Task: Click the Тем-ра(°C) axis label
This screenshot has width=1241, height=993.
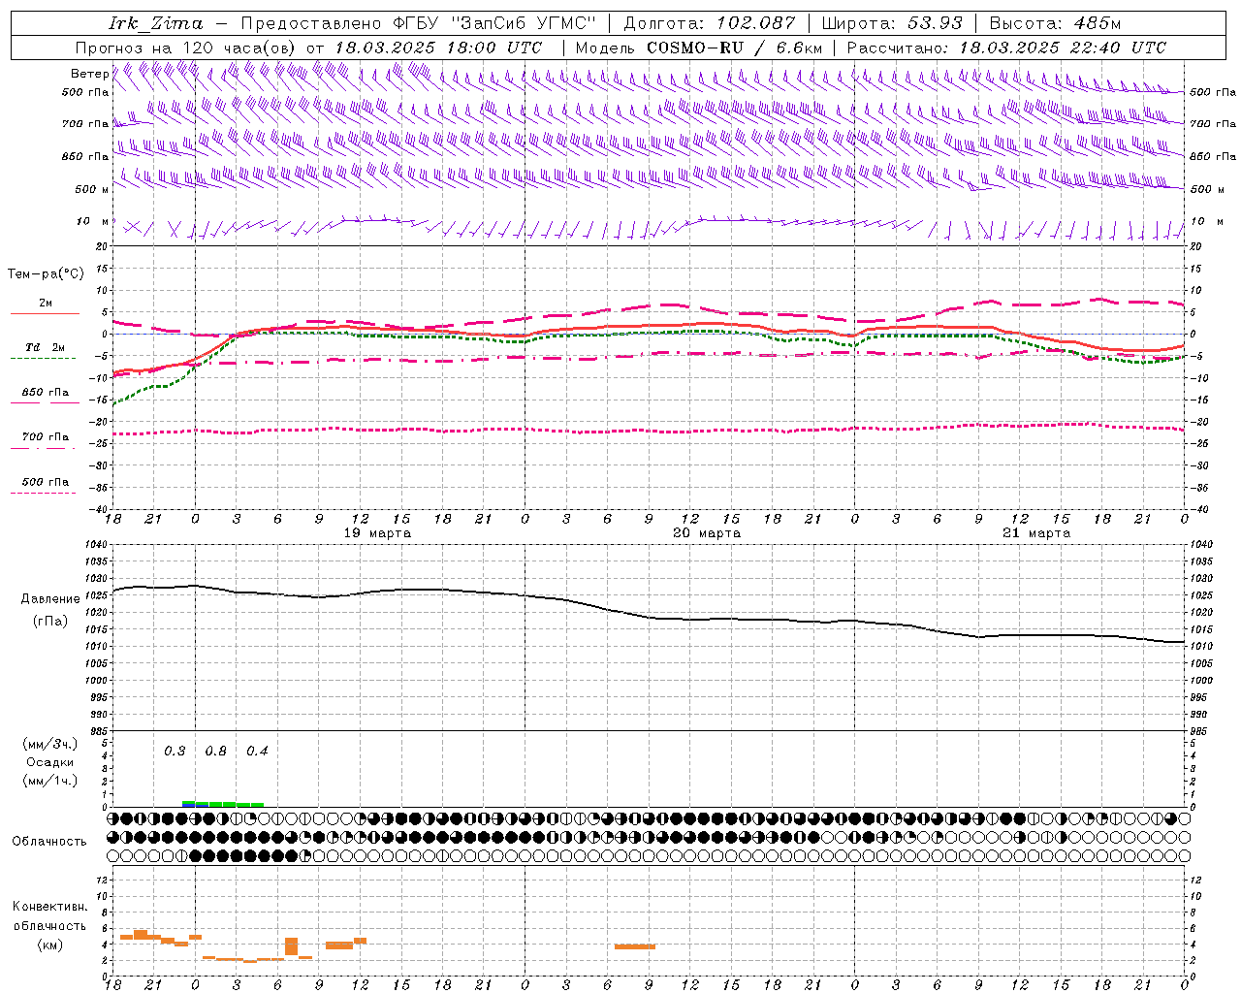Action: (x=46, y=274)
